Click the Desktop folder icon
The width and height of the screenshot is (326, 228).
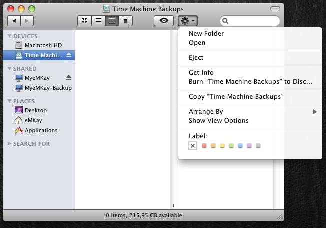pos(19,110)
